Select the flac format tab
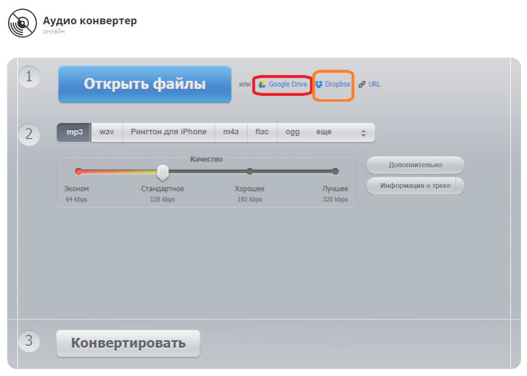The image size is (527, 376). click(x=262, y=132)
